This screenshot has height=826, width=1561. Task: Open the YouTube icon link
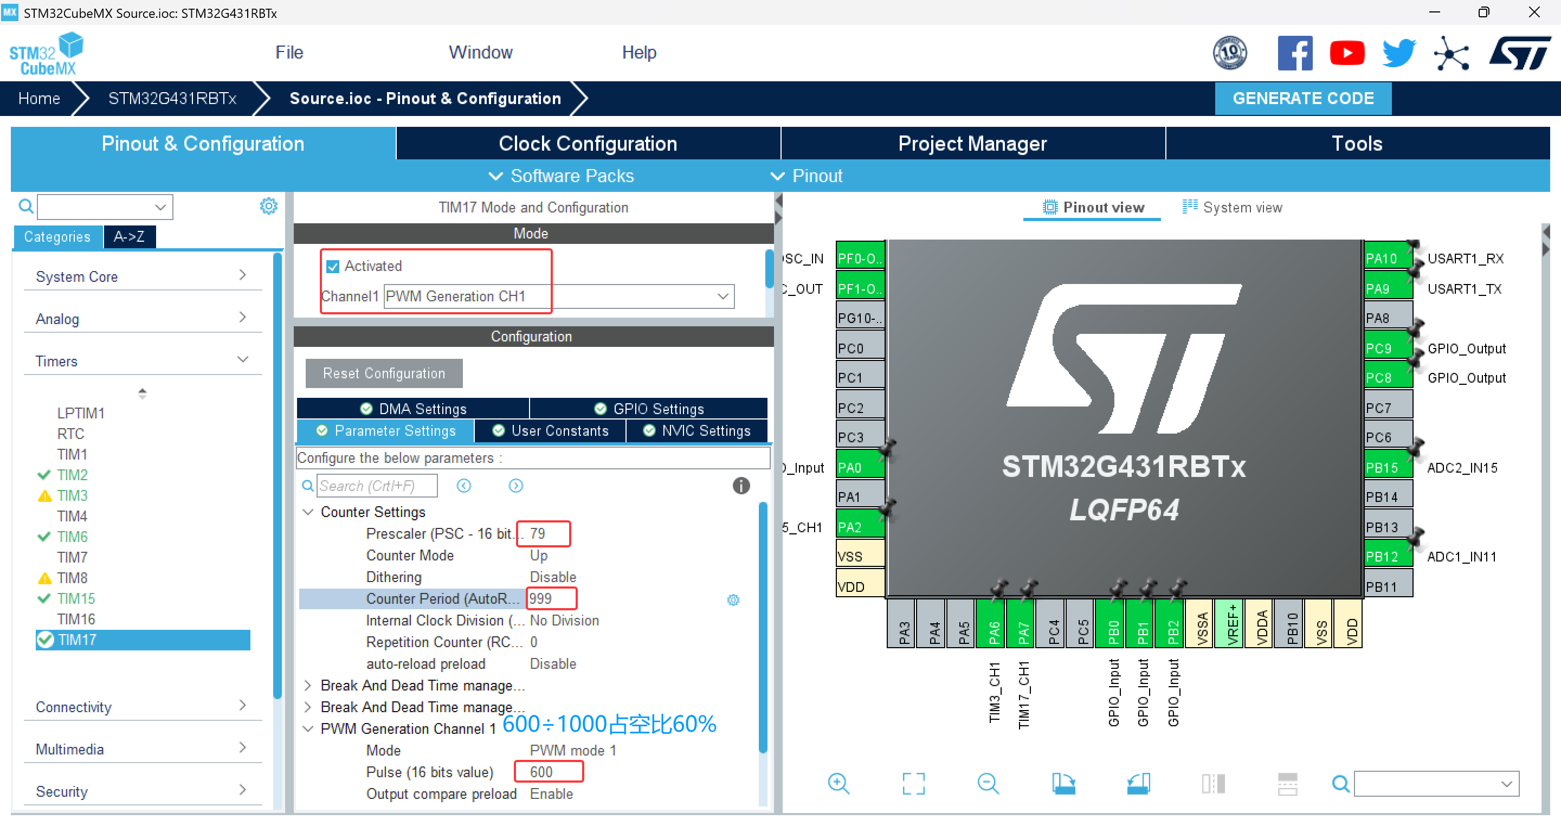tap(1346, 53)
